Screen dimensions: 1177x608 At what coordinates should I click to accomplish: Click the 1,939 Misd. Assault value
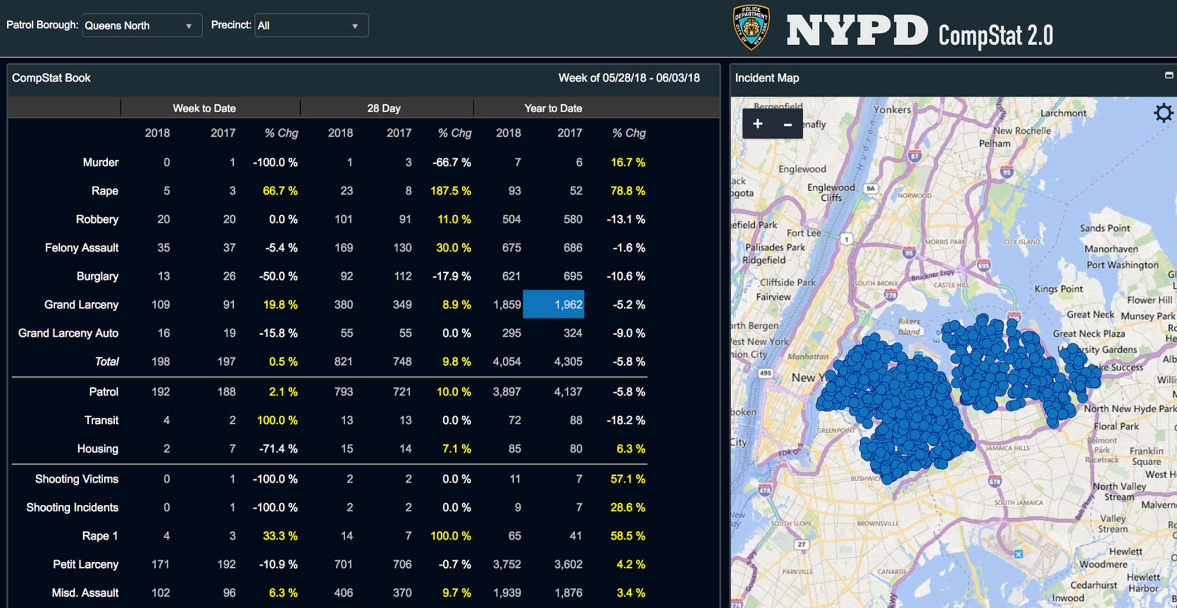(507, 592)
